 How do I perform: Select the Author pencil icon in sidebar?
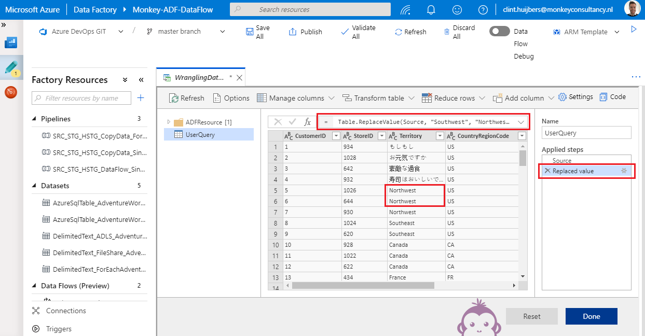[11, 67]
